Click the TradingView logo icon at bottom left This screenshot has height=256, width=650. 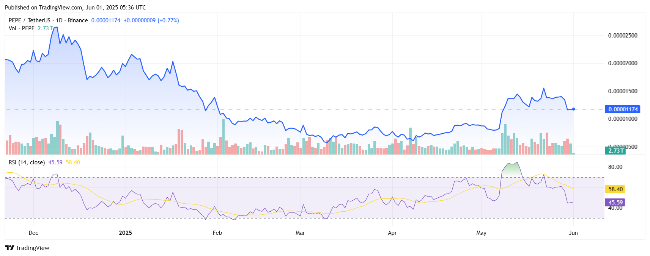pos(9,248)
